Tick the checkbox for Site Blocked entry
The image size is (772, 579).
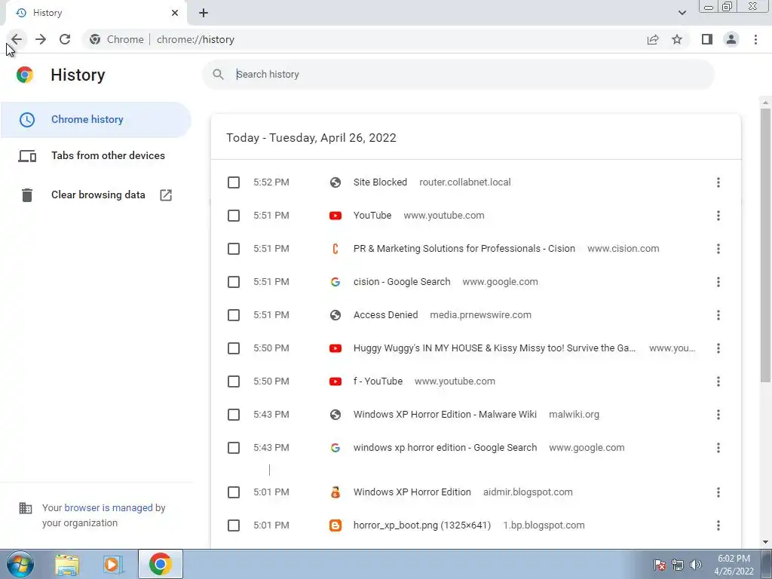[234, 182]
